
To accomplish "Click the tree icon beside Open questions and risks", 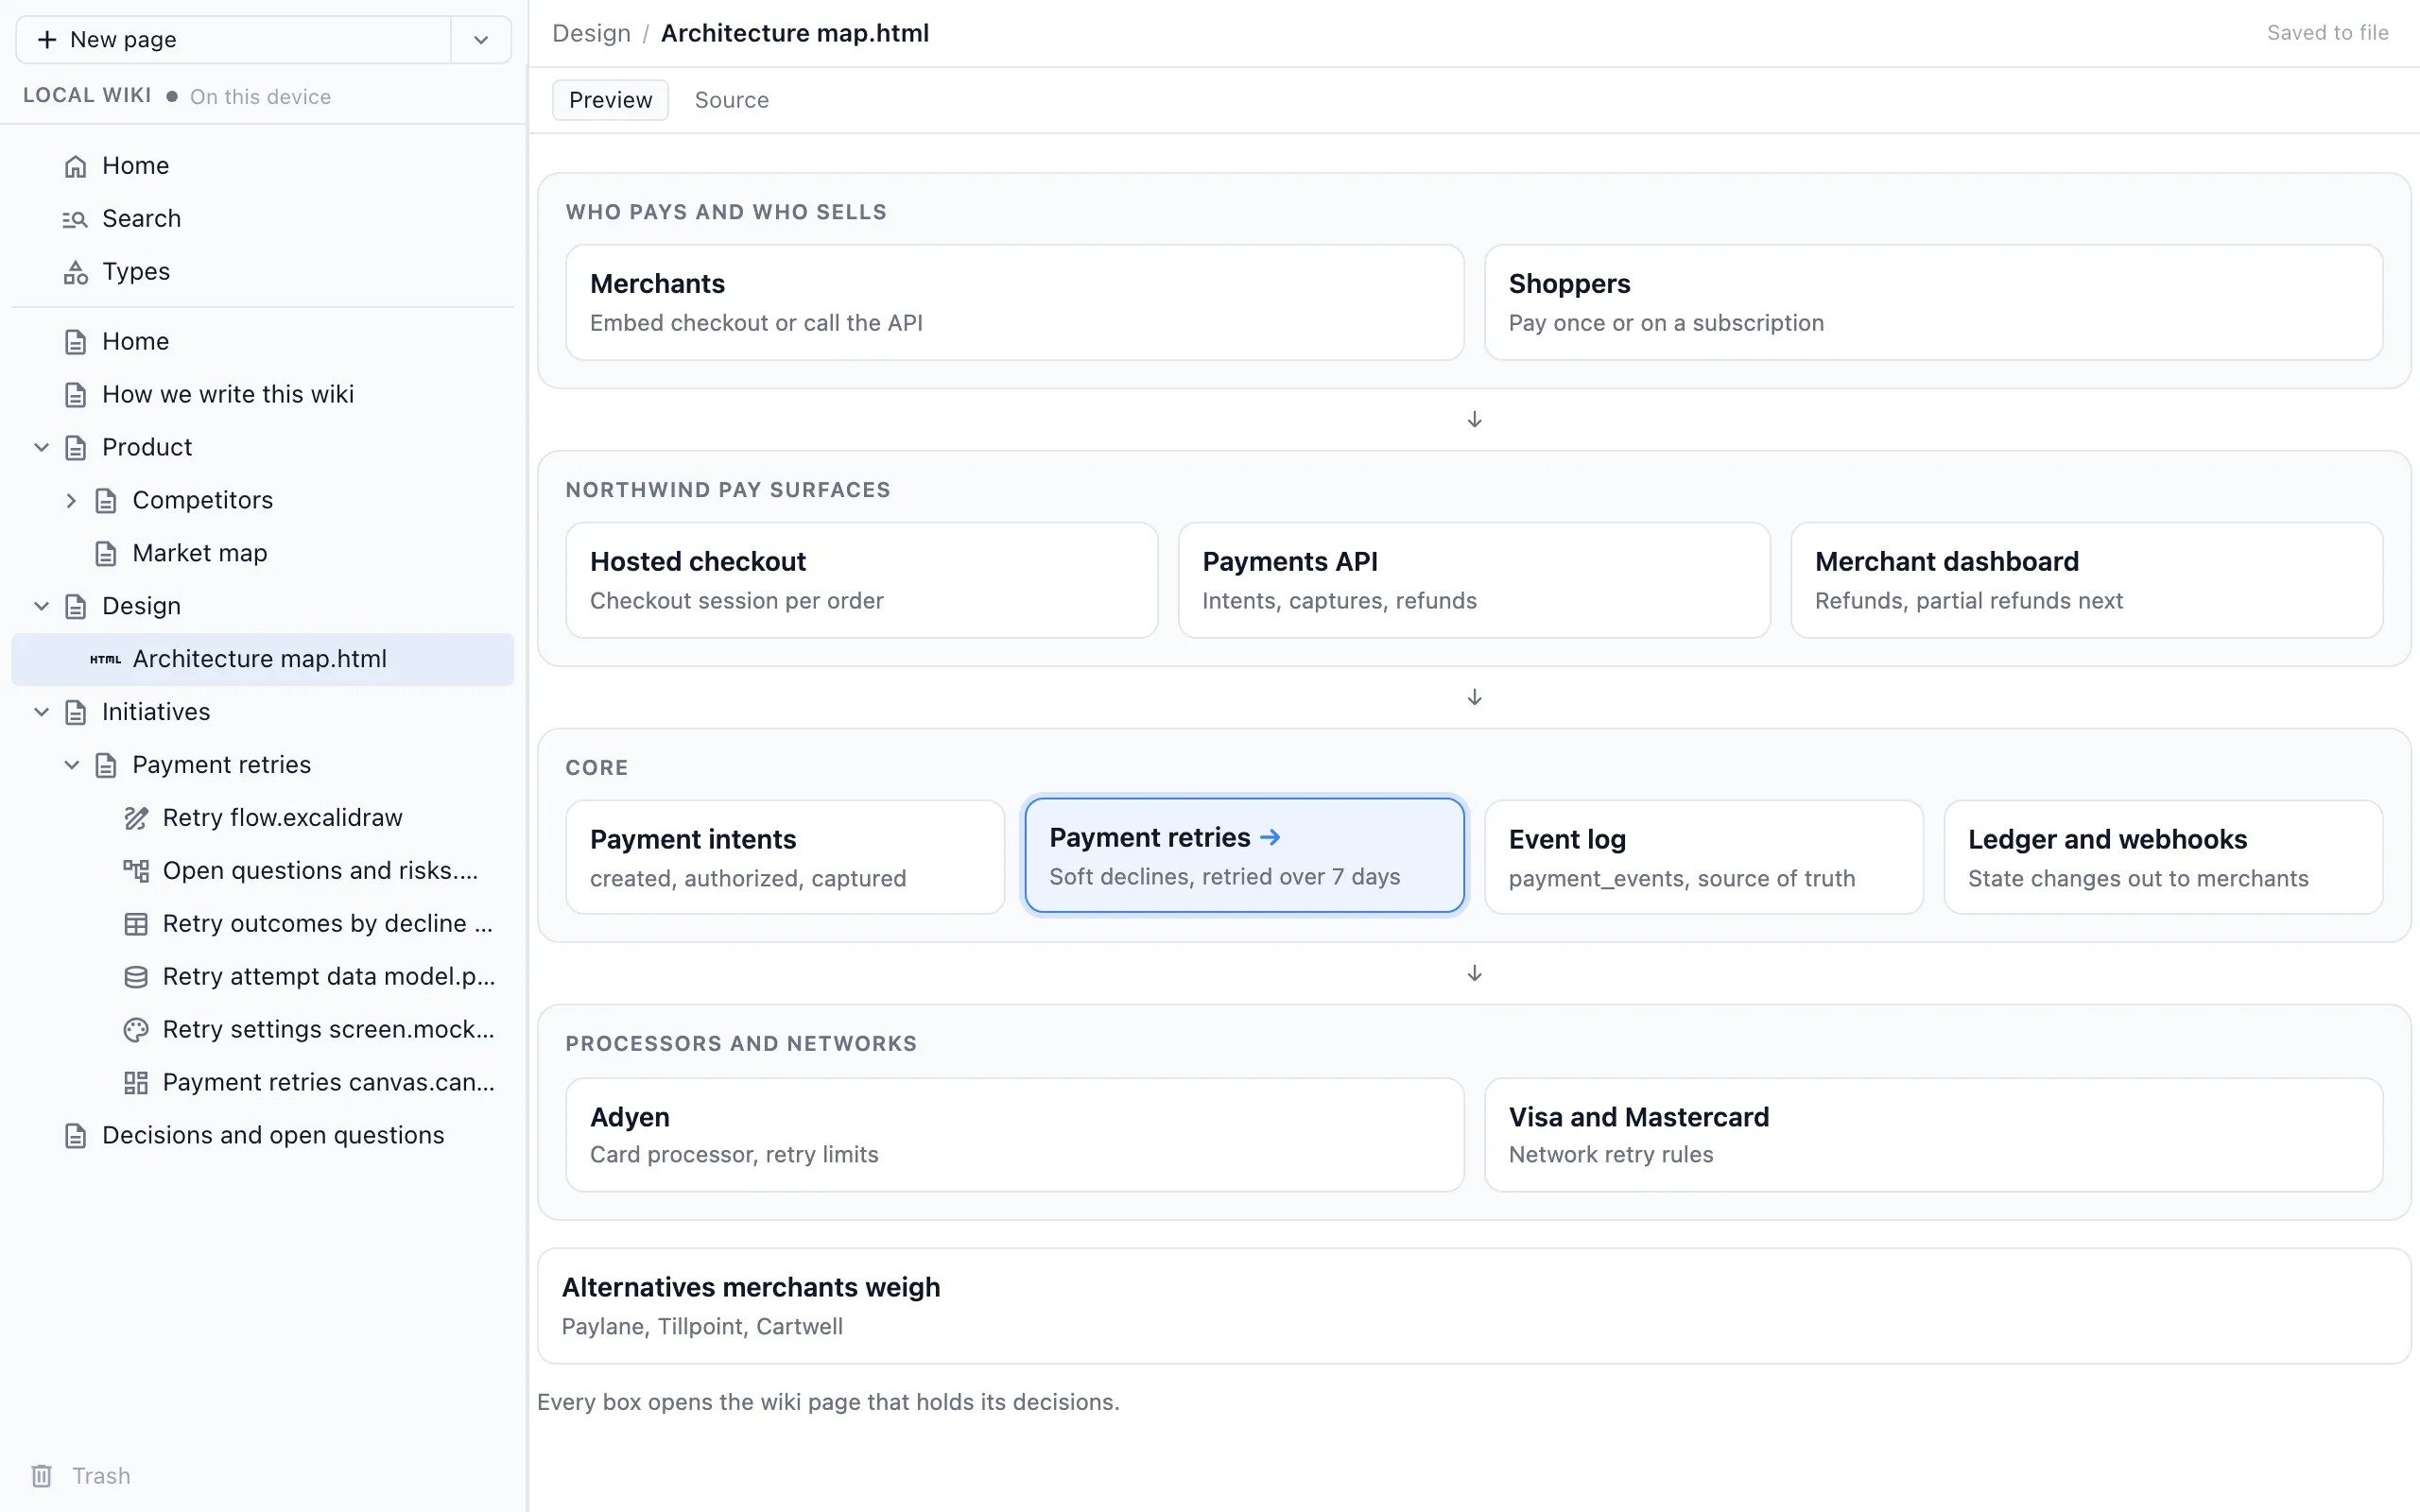I will [x=136, y=871].
